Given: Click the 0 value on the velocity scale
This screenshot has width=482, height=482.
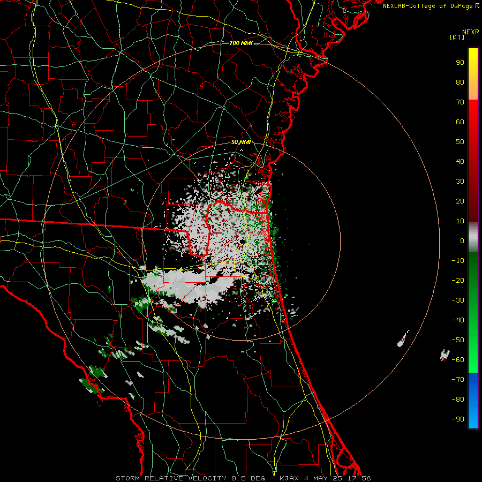Looking at the screenshot, I should [462, 241].
